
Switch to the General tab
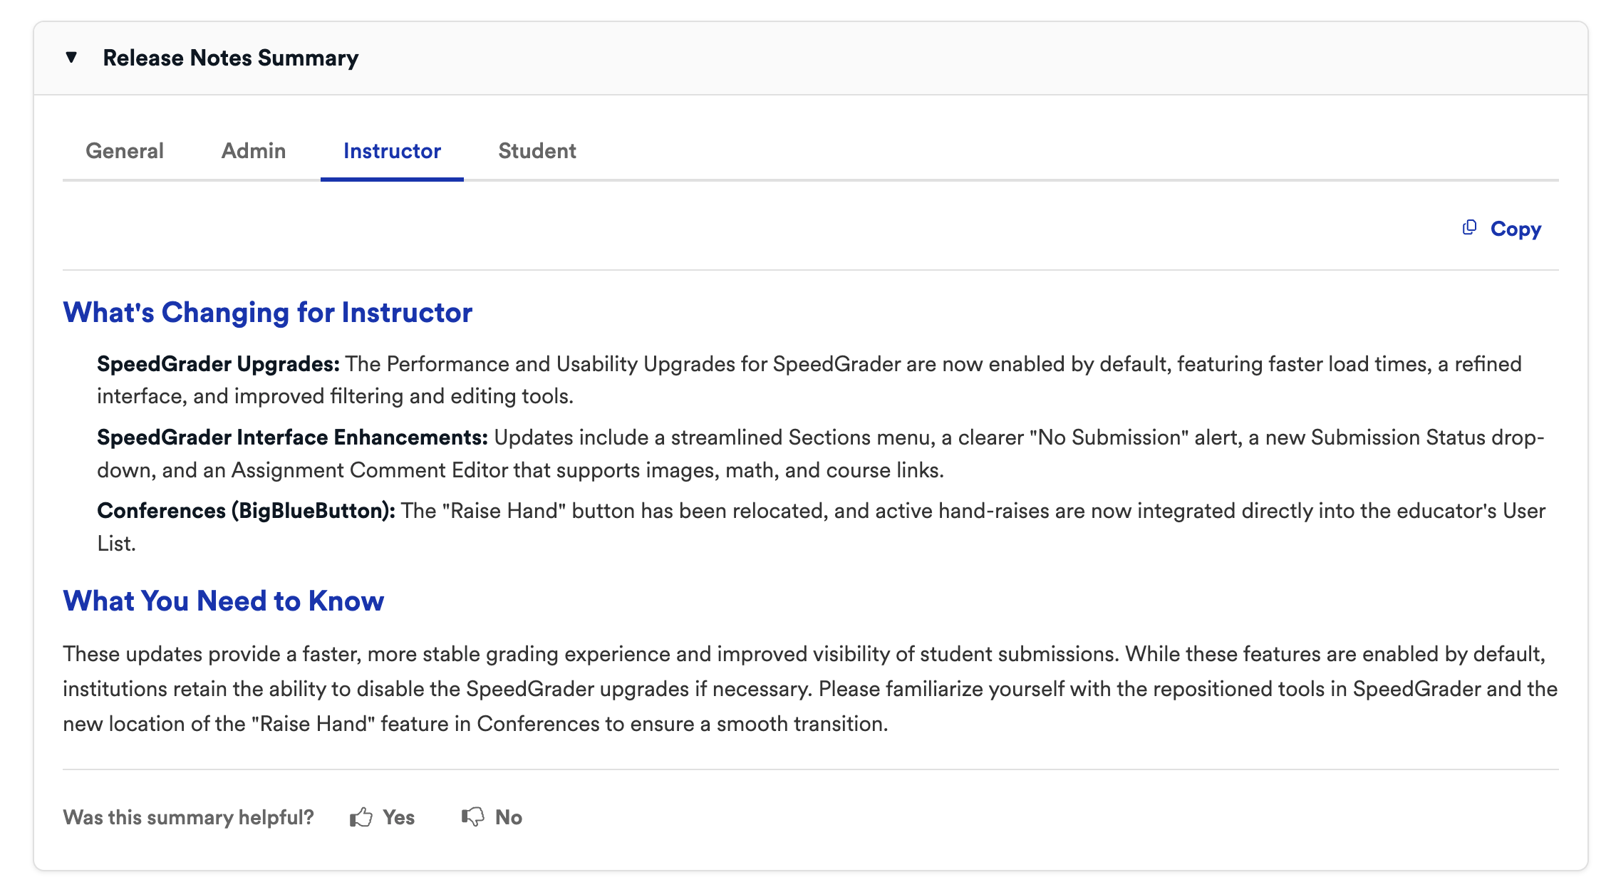(x=125, y=151)
